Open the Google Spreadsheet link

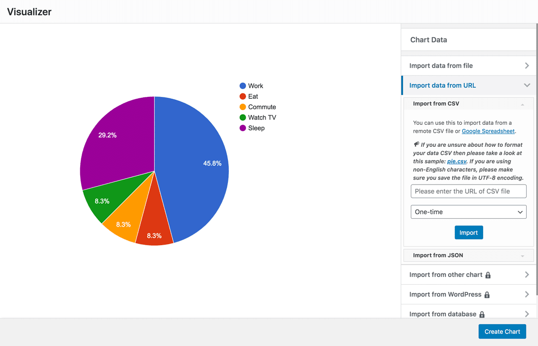tap(488, 131)
